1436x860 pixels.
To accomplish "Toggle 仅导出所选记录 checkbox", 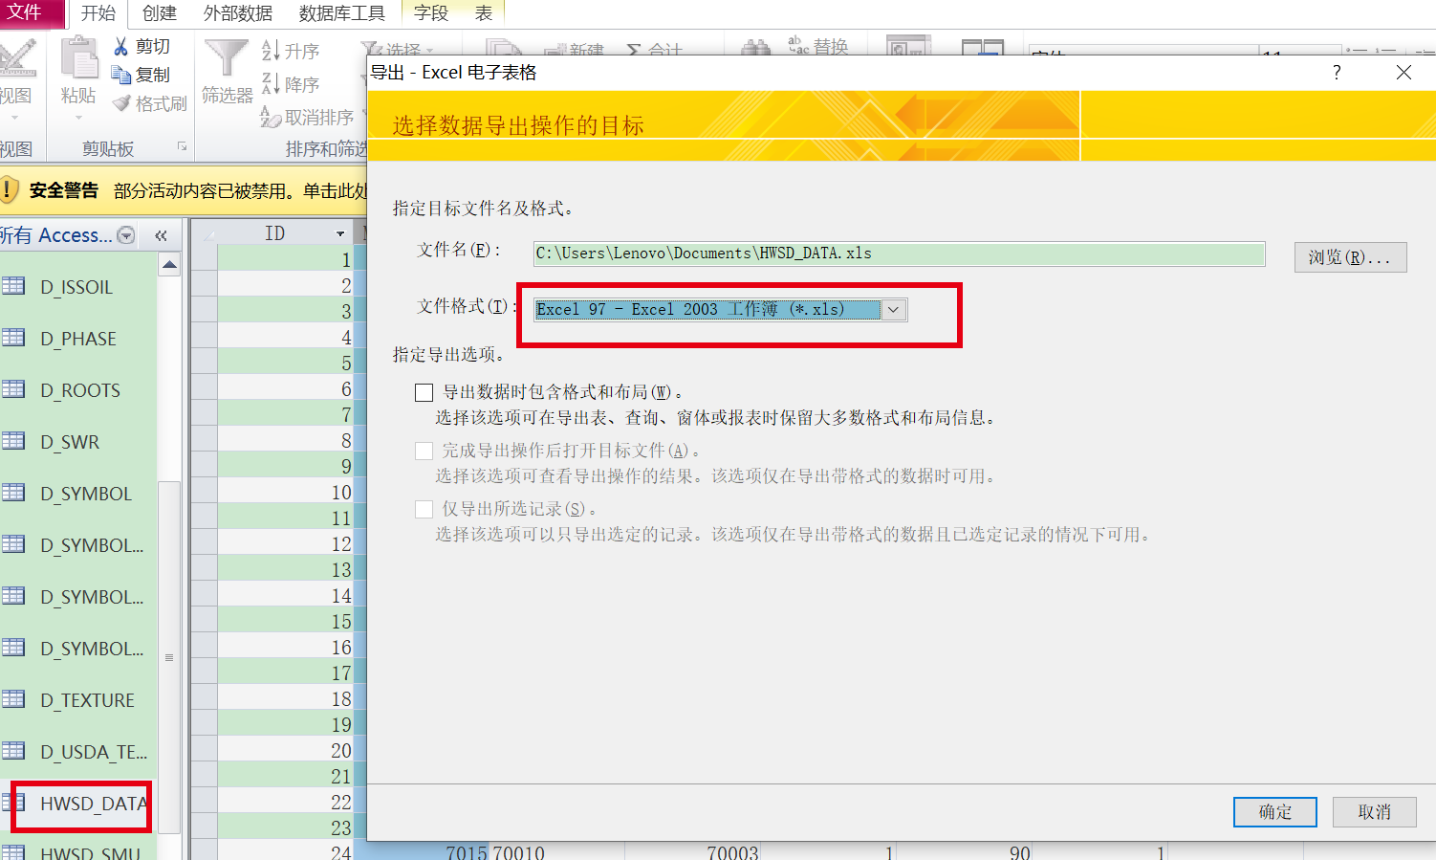I will click(424, 508).
